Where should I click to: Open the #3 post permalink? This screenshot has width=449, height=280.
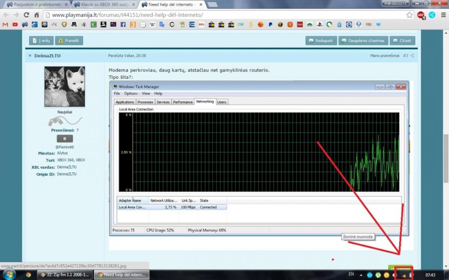pyautogui.click(x=405, y=56)
